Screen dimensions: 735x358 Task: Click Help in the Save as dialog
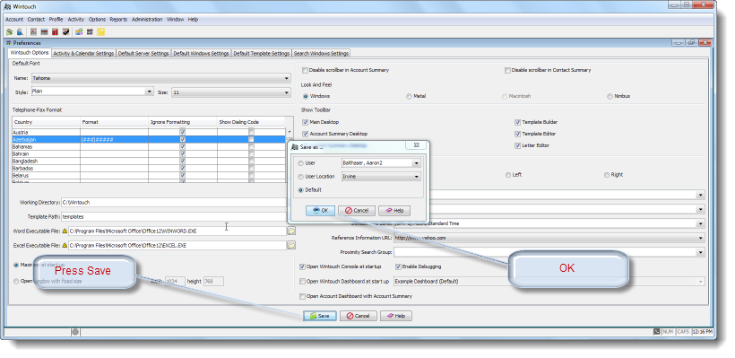tap(394, 211)
